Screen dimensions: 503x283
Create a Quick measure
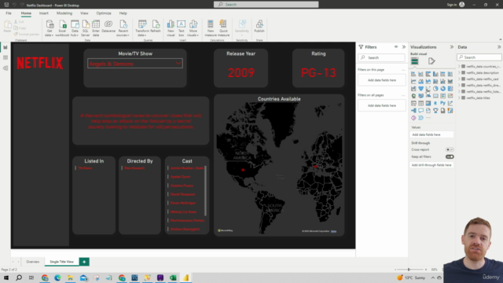click(223, 28)
